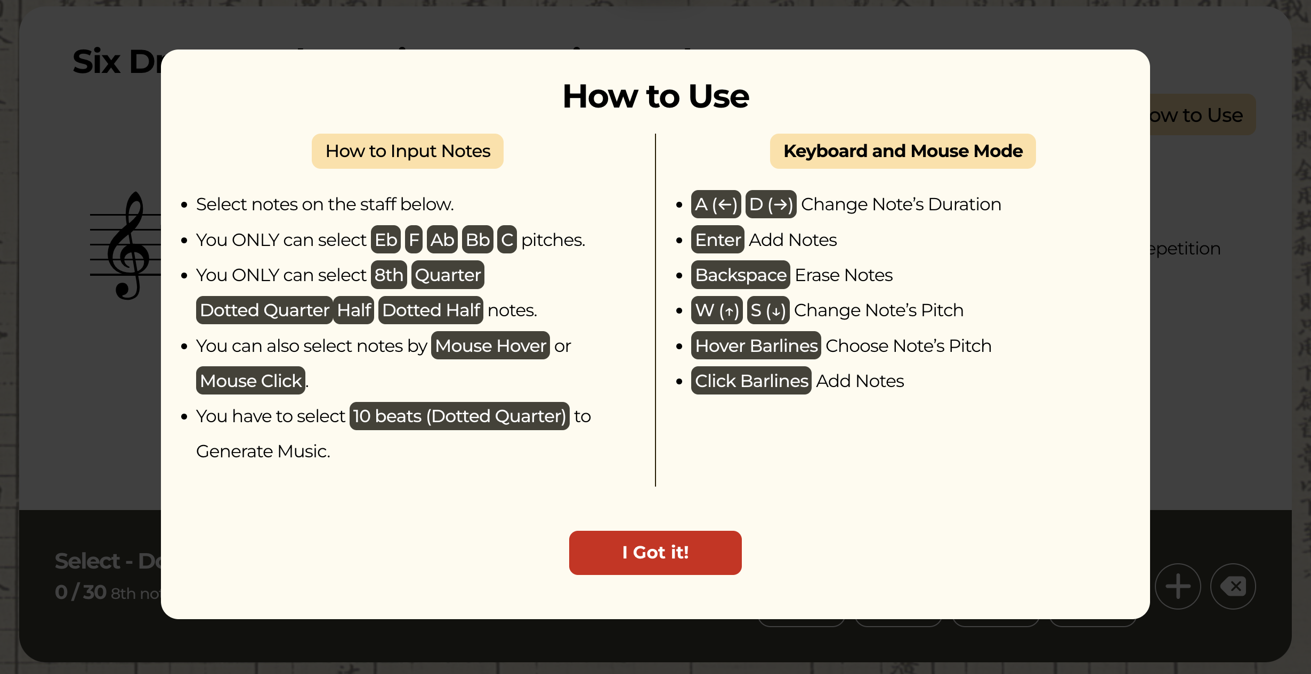The width and height of the screenshot is (1311, 674).
Task: Click the background How to Use button
Action: point(1202,115)
